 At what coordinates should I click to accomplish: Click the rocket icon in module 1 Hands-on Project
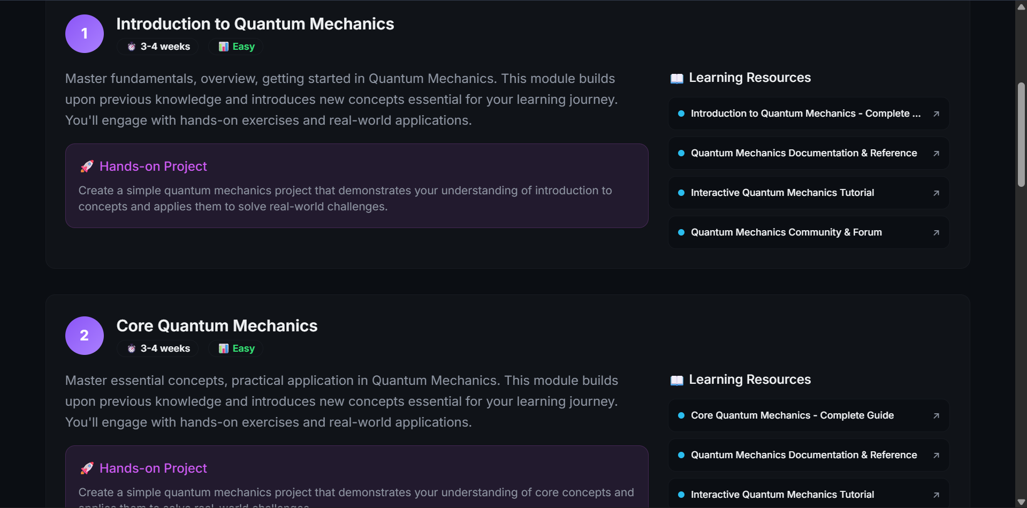click(87, 166)
